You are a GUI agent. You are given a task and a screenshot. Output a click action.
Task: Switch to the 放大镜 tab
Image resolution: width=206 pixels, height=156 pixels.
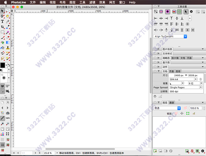coord(175,58)
